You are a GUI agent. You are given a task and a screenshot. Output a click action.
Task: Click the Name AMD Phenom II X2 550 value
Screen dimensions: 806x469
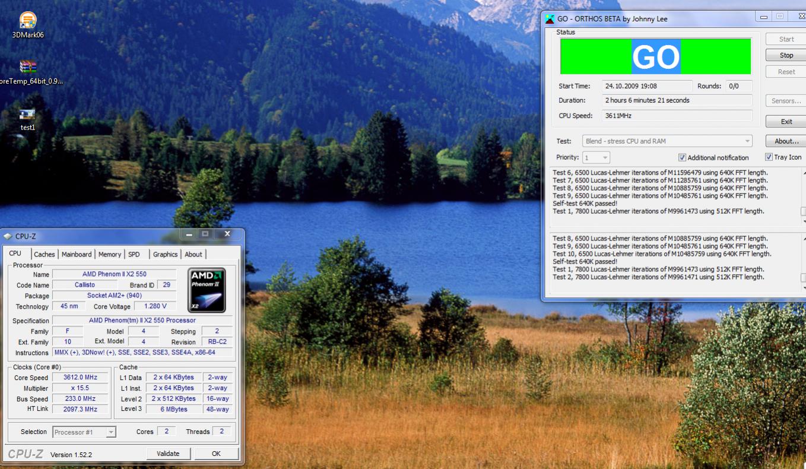pyautogui.click(x=114, y=274)
